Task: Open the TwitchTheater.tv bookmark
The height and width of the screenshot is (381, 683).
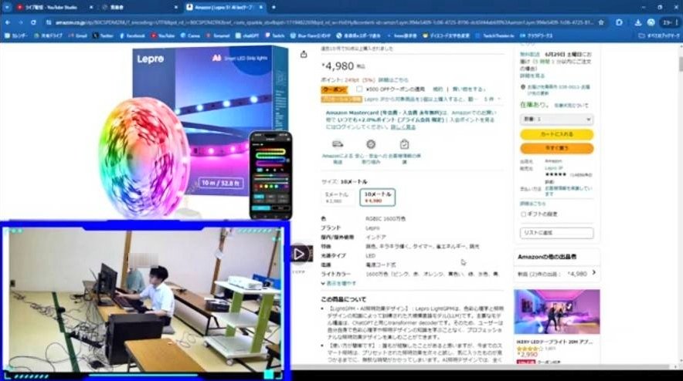Action: coord(494,35)
